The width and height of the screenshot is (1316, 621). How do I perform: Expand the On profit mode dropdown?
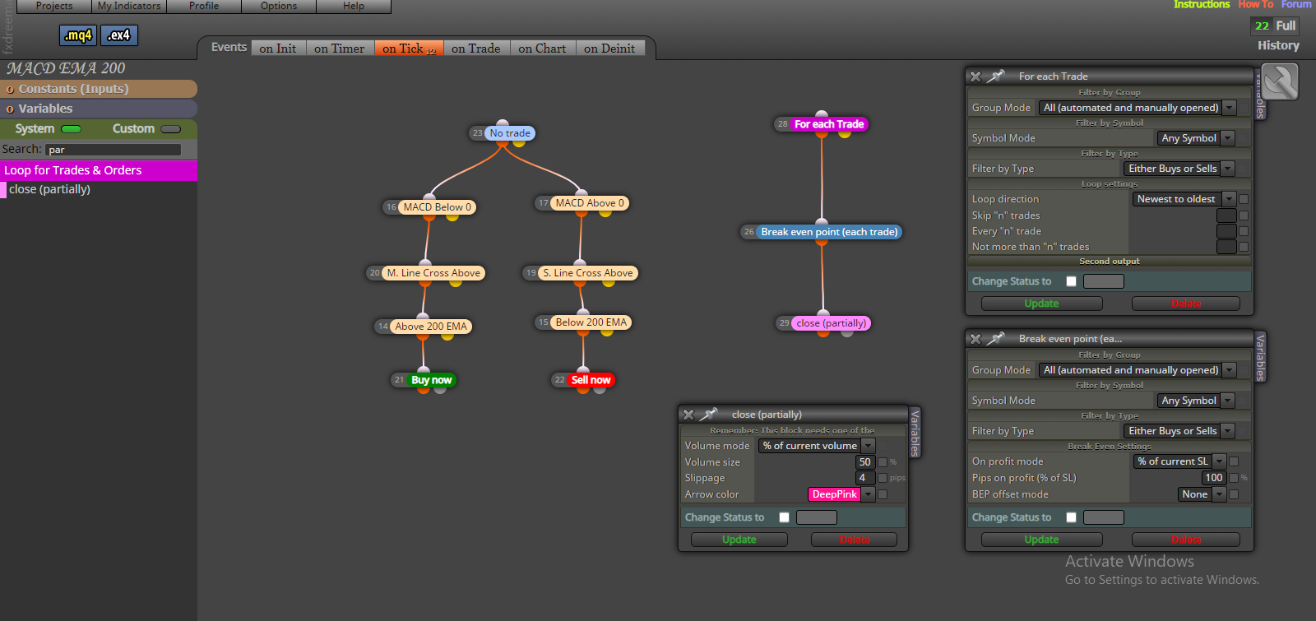pyautogui.click(x=1179, y=461)
